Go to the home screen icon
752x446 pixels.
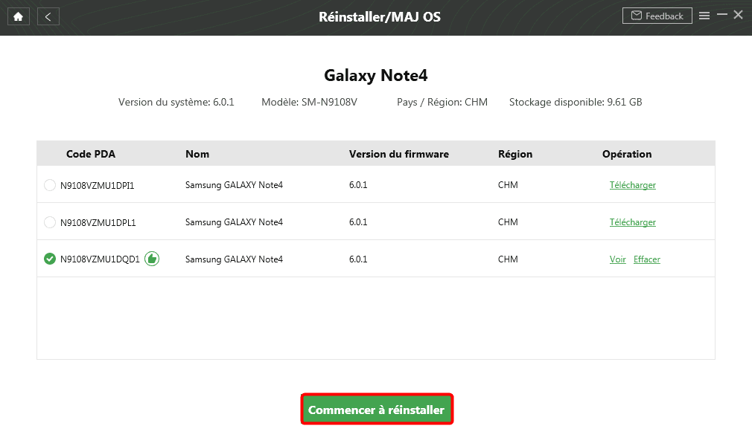pos(18,16)
